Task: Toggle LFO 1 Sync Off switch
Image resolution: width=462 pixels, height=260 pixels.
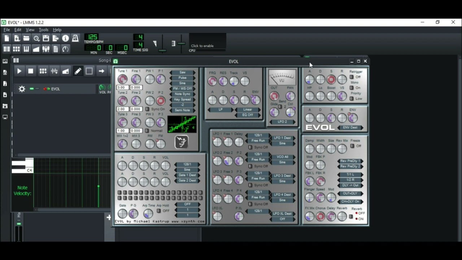Action: click(x=250, y=147)
